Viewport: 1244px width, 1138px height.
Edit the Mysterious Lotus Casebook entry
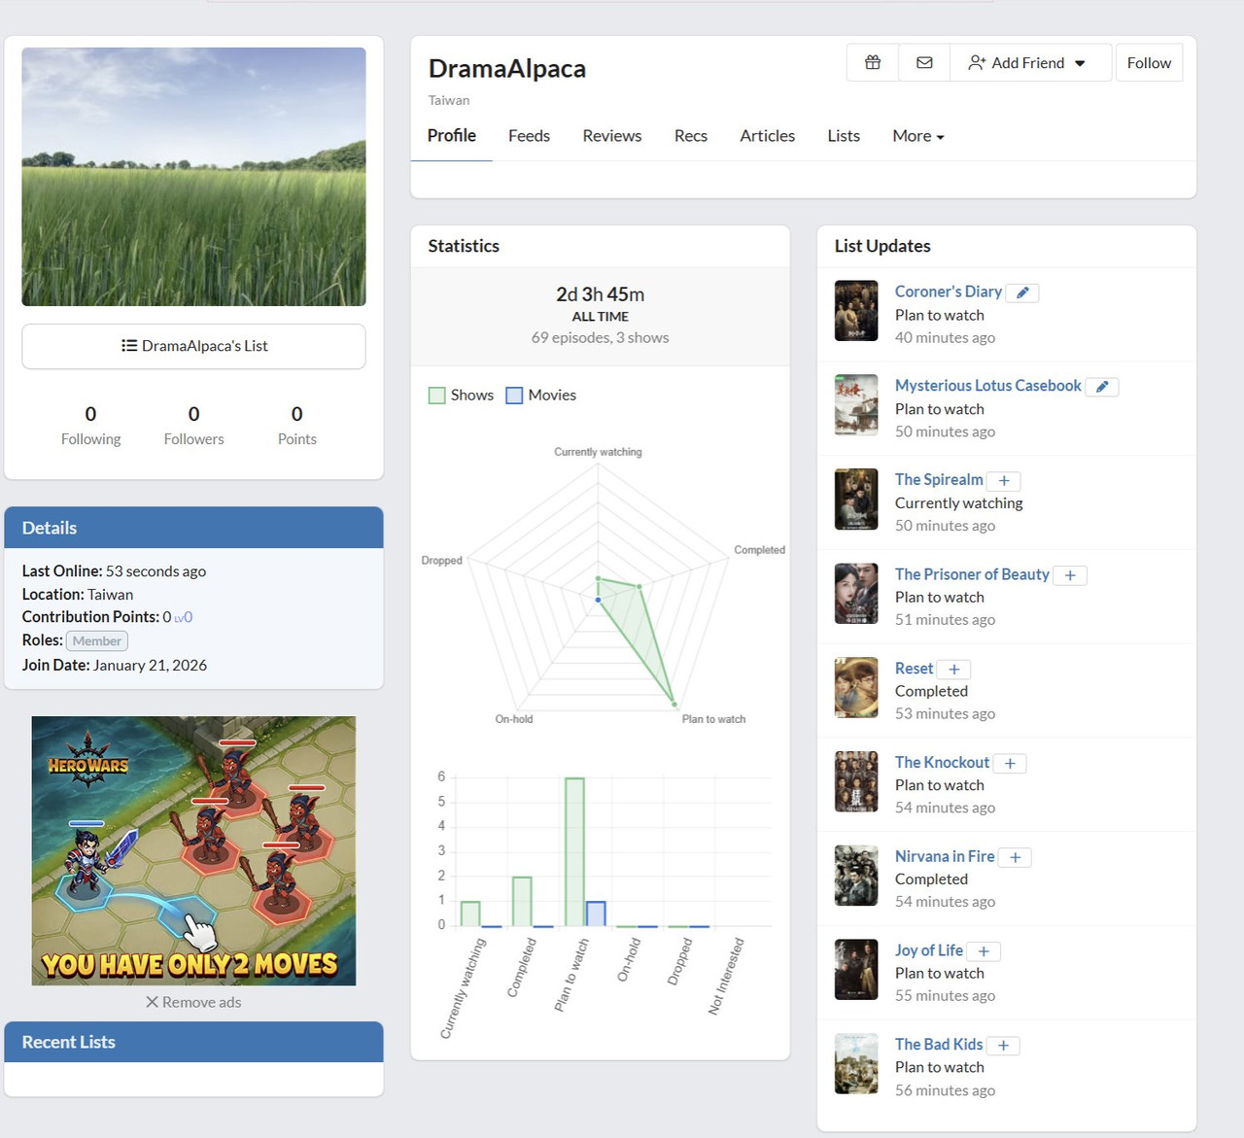pyautogui.click(x=1102, y=387)
